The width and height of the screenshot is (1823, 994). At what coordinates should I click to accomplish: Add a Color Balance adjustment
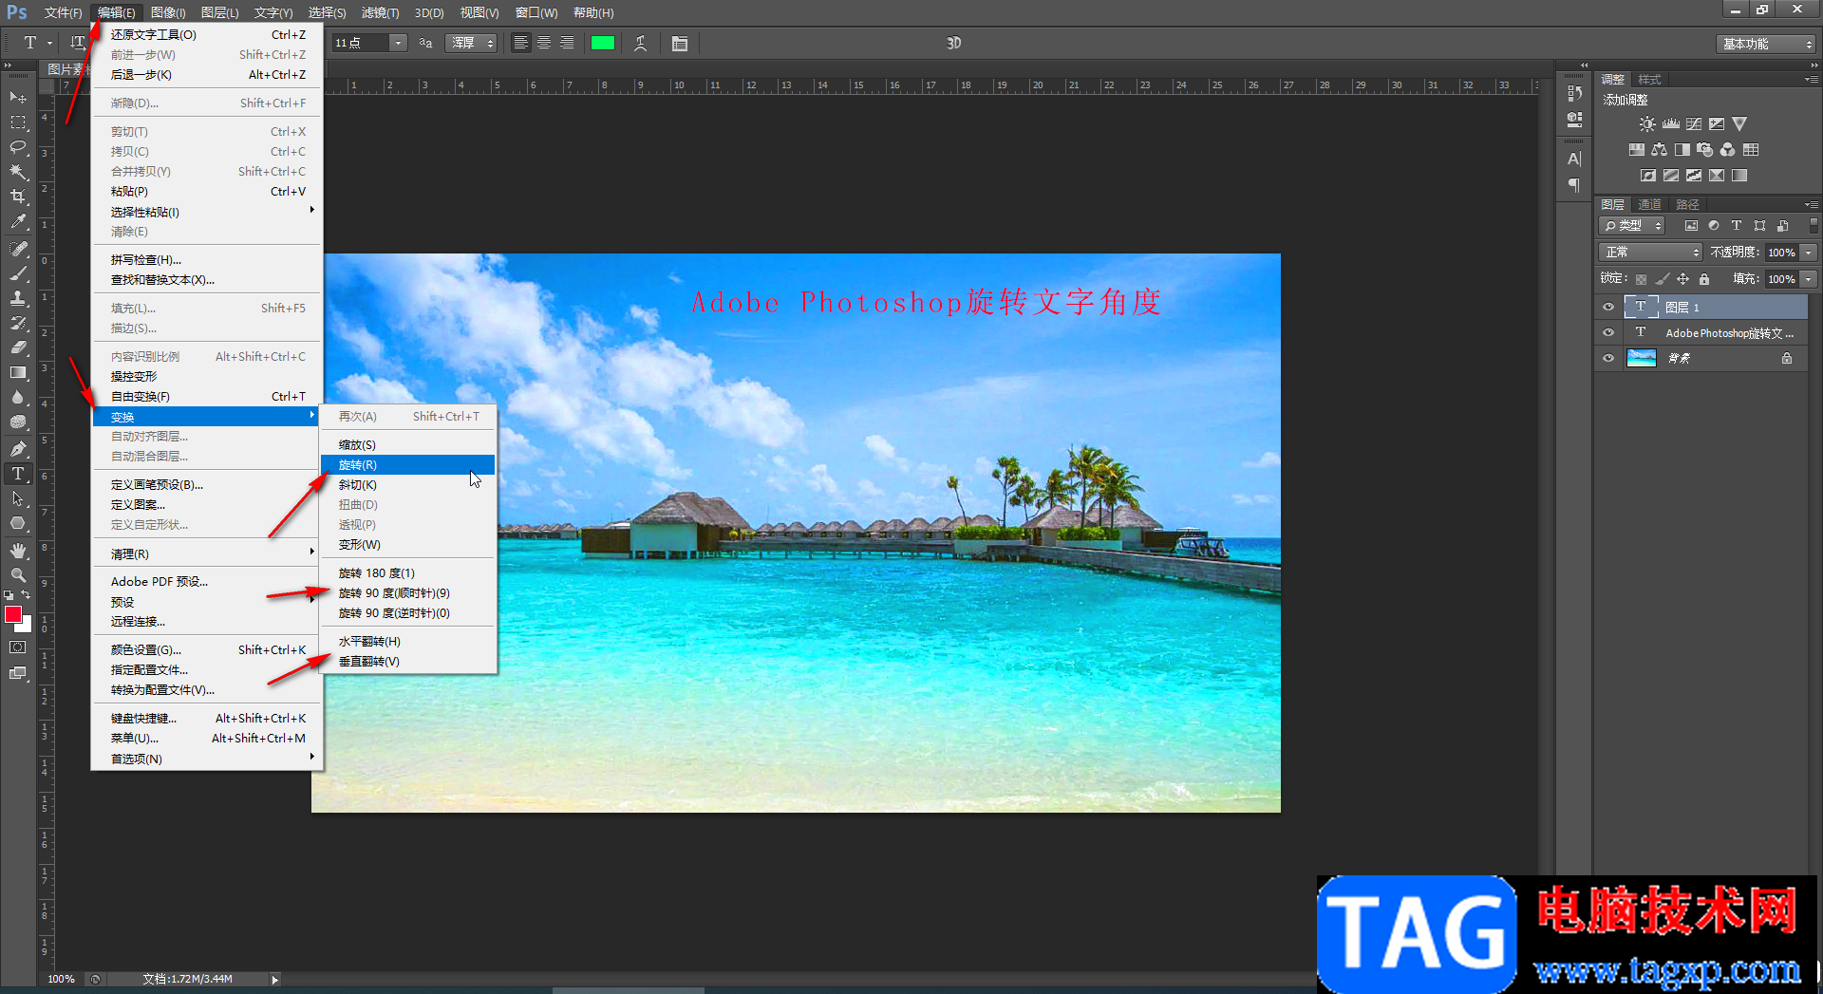point(1660,150)
